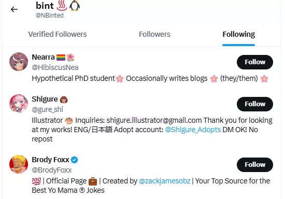
Task: Click the briefcase emoji in Brody Foxx's bio
Action: 93,181
